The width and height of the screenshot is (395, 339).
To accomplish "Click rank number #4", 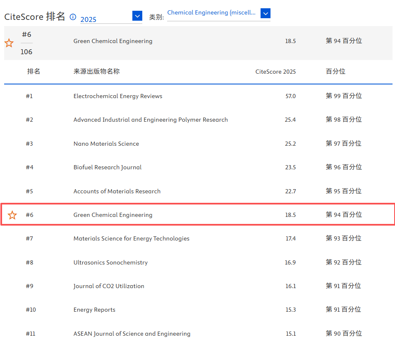I will 29,167.
